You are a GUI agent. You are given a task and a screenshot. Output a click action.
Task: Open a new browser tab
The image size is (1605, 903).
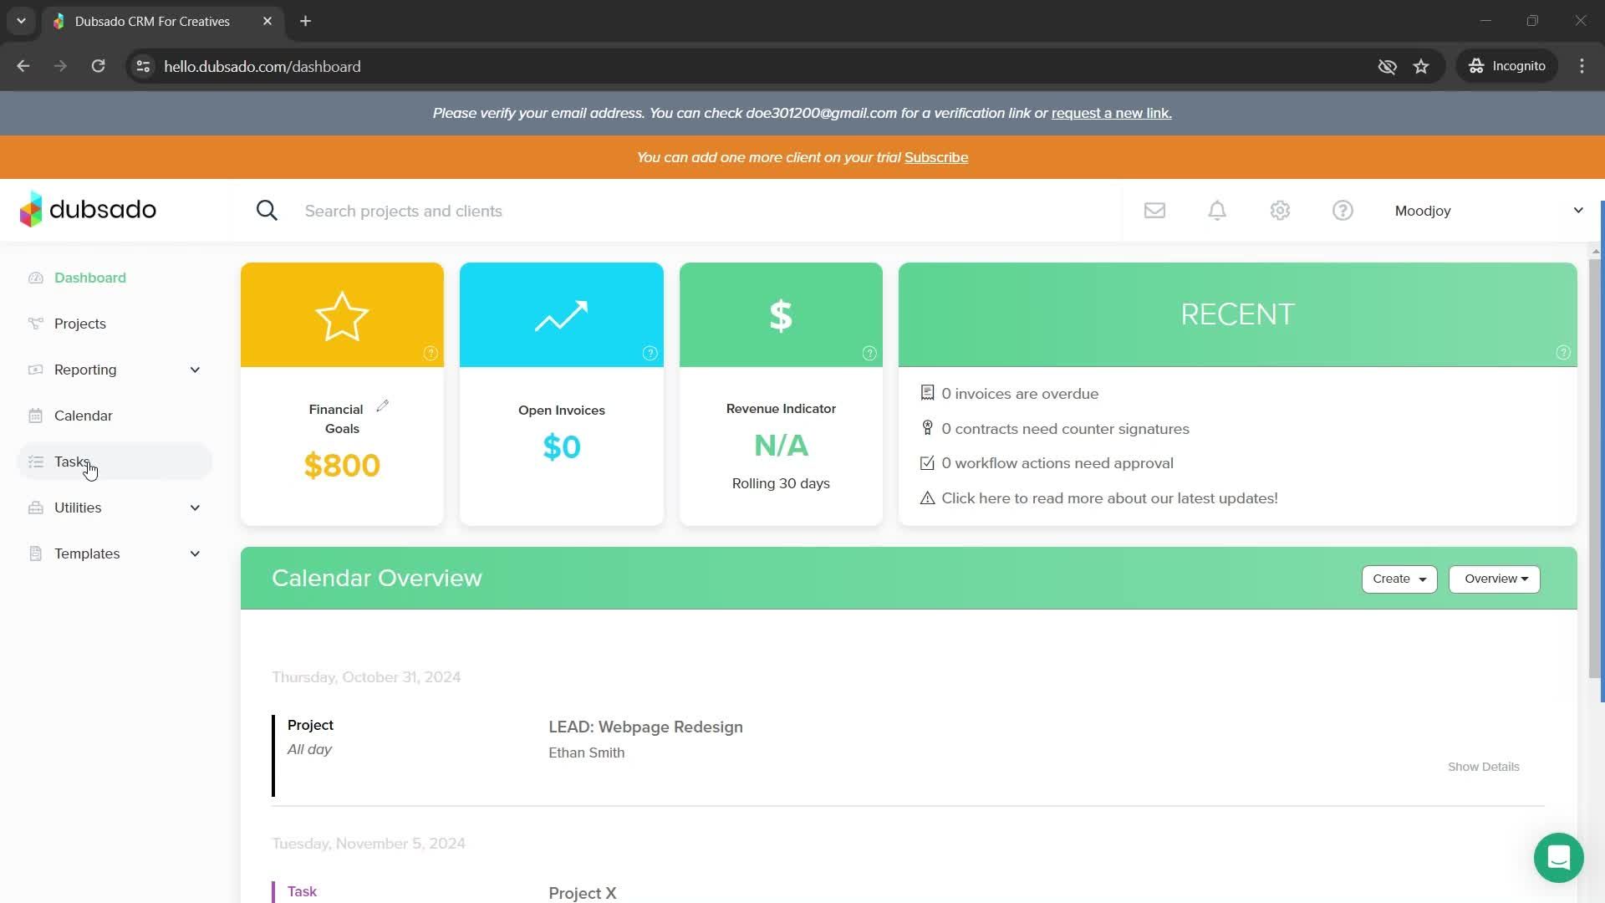(305, 21)
